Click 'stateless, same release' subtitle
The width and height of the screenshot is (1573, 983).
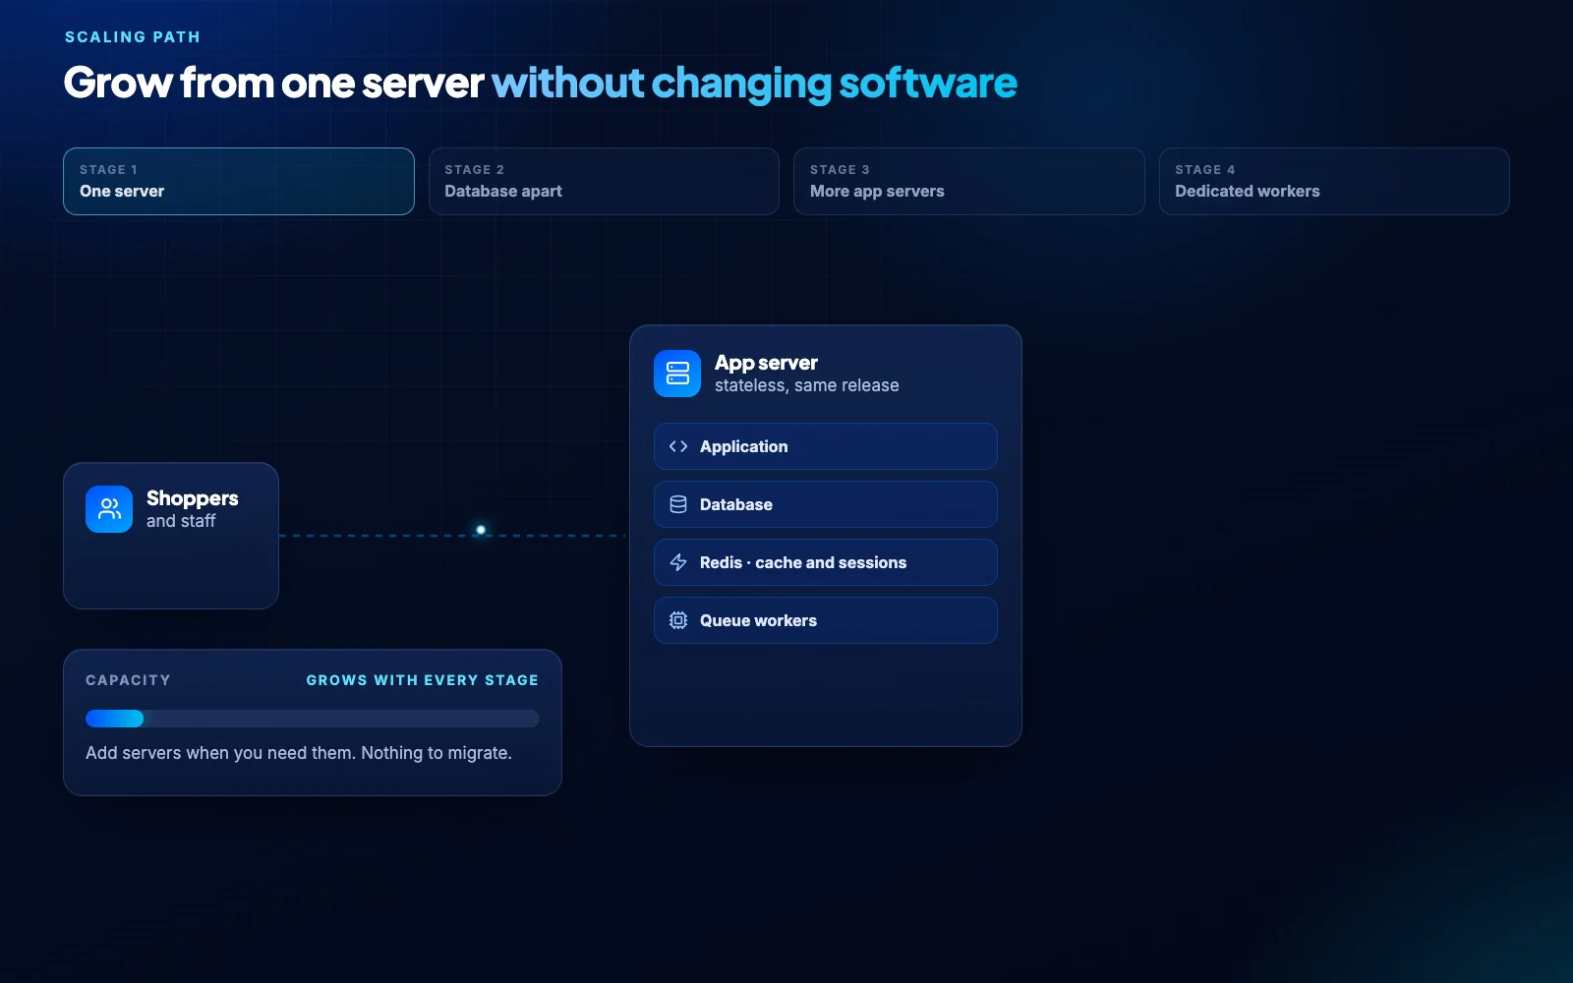[806, 385]
